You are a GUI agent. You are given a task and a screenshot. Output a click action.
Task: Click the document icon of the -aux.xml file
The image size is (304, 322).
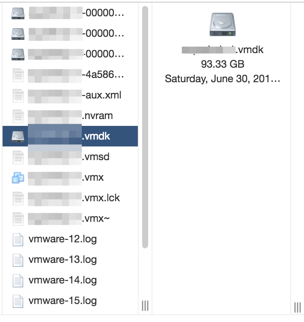click(x=18, y=95)
